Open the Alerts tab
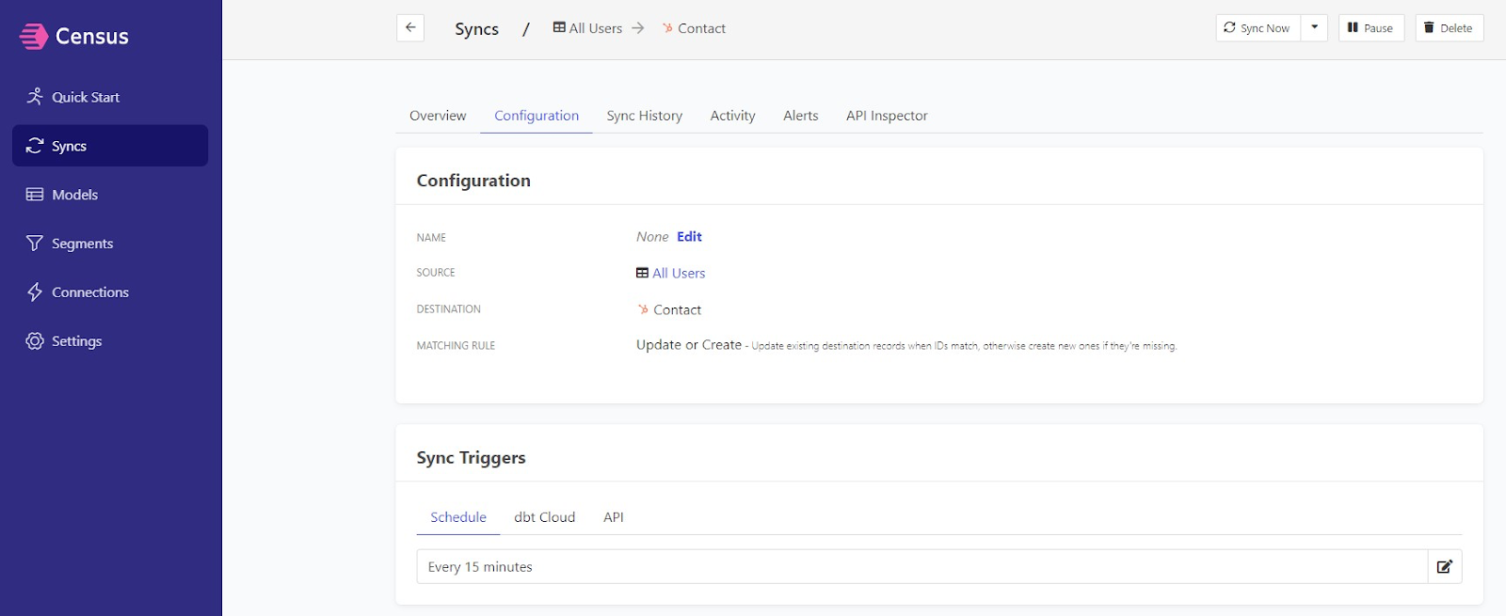Image resolution: width=1506 pixels, height=616 pixels. [x=801, y=116]
